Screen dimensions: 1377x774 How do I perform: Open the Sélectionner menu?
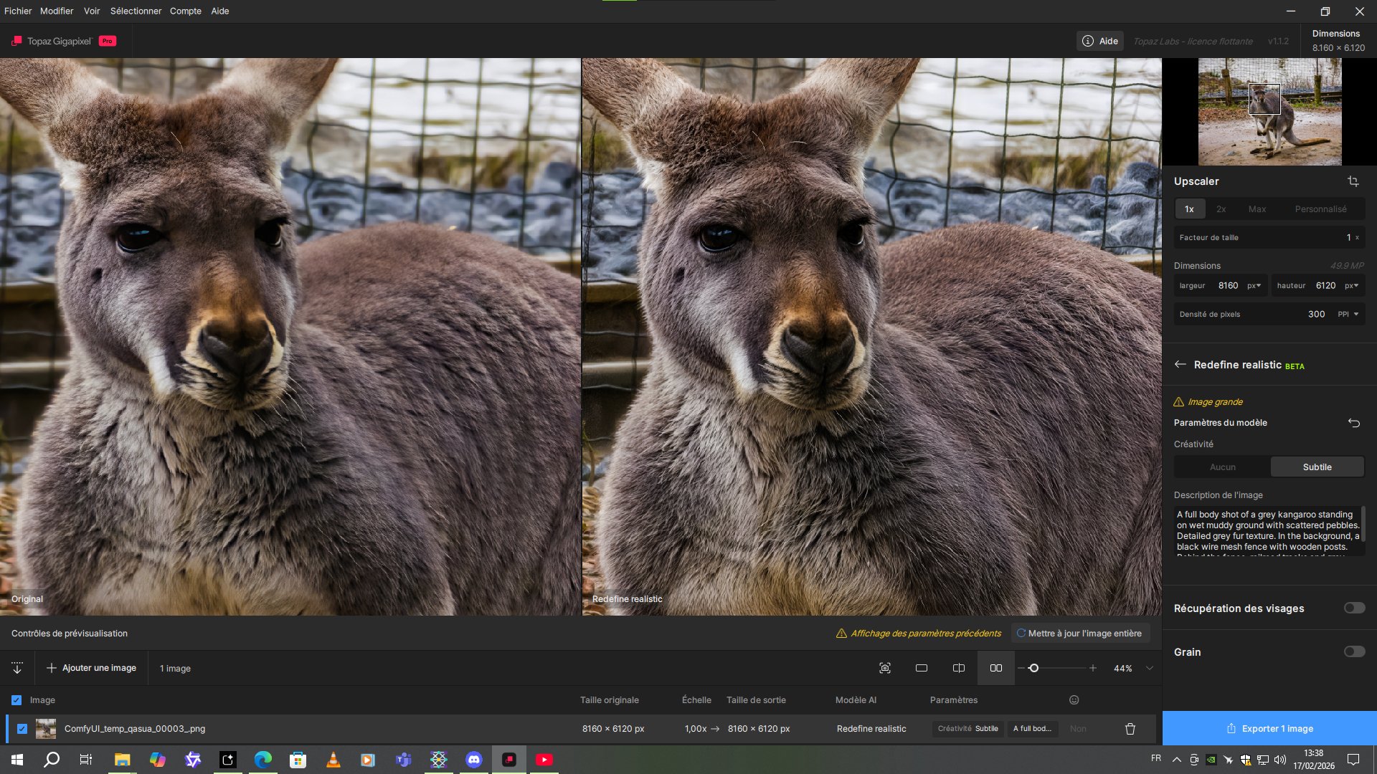(136, 11)
